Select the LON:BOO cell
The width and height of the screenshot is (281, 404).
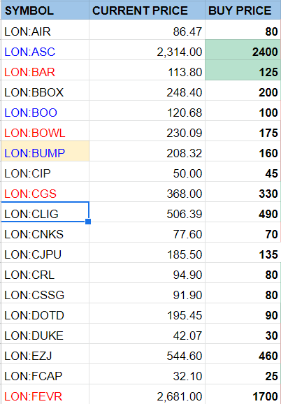[45, 111]
